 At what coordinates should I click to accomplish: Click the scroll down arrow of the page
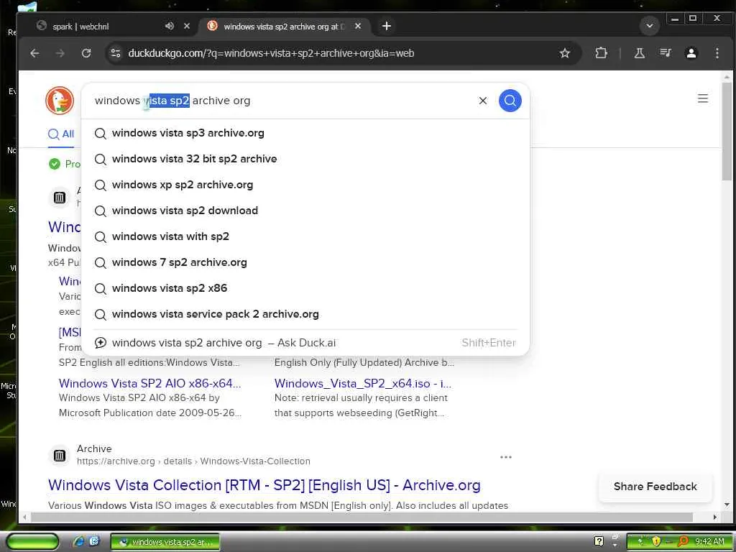pyautogui.click(x=727, y=505)
